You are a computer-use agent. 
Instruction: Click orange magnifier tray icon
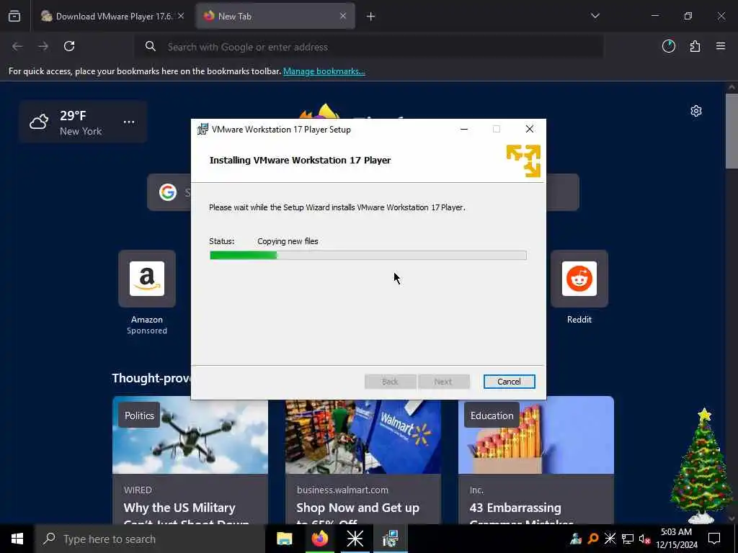click(593, 539)
